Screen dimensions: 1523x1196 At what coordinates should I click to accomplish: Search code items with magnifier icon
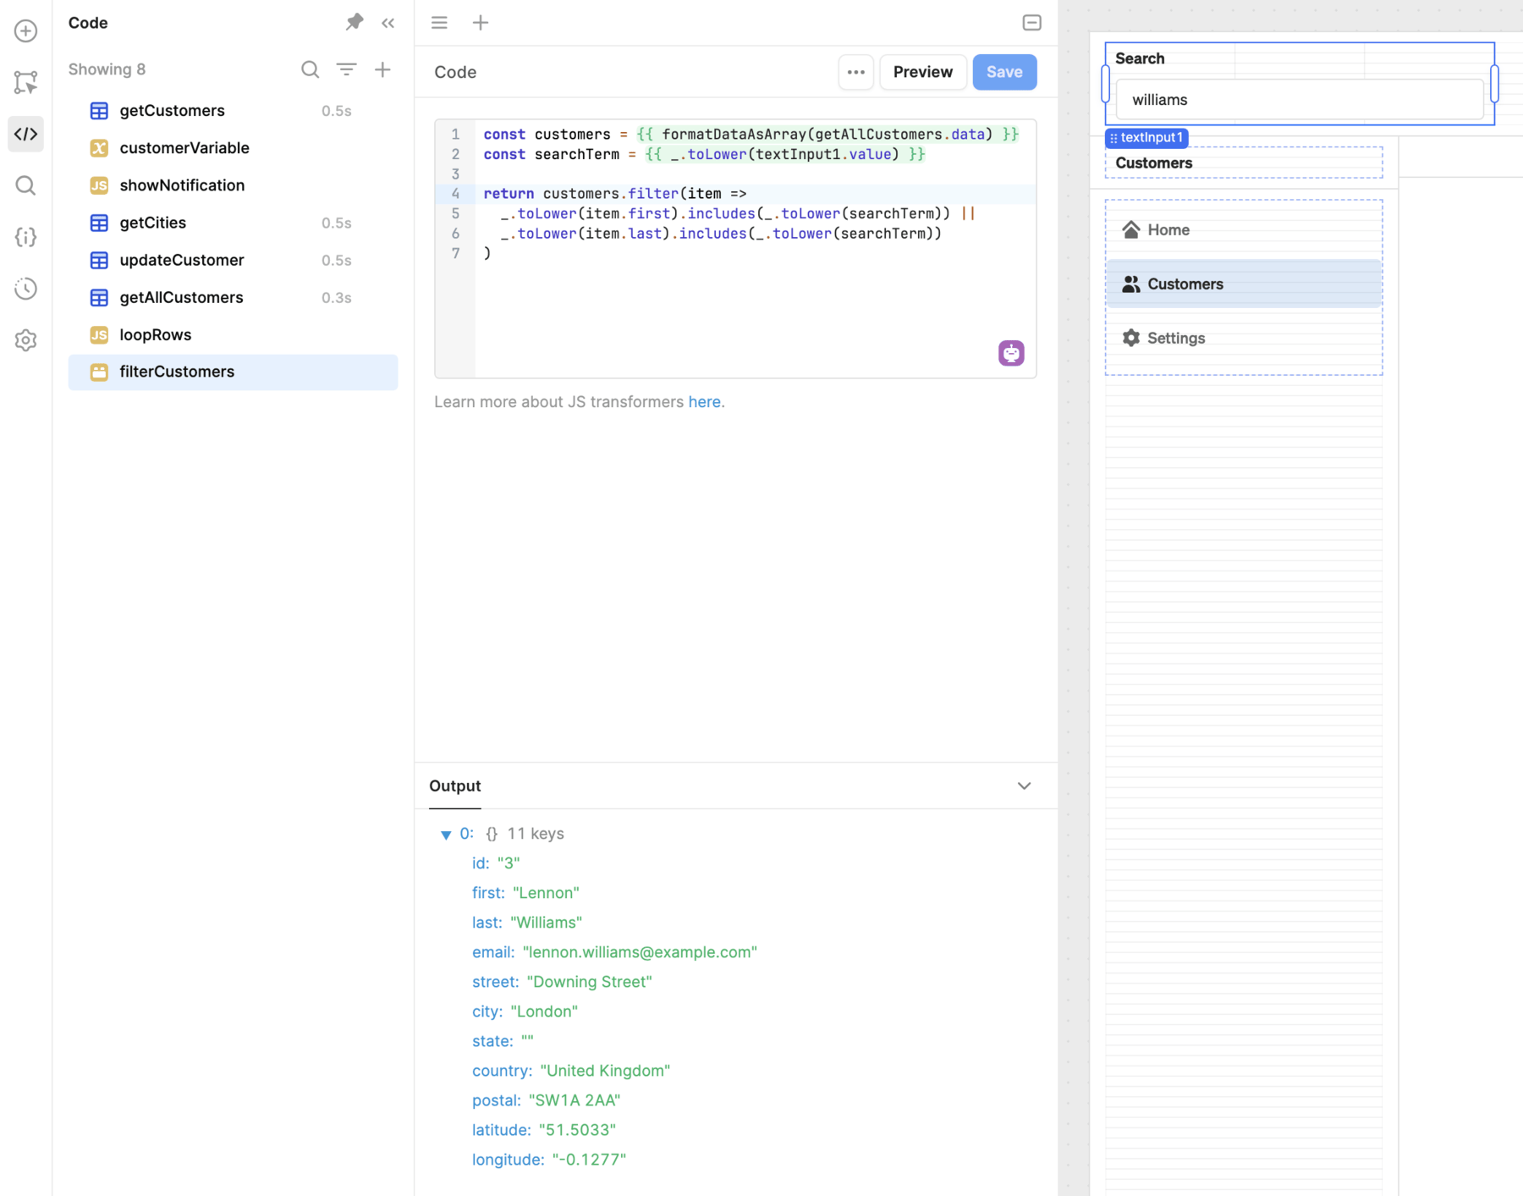[x=311, y=69]
